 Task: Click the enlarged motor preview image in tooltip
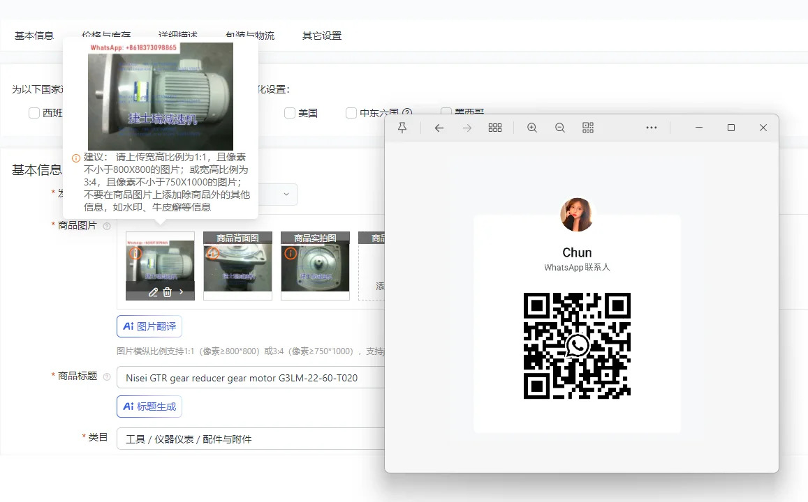(161, 96)
